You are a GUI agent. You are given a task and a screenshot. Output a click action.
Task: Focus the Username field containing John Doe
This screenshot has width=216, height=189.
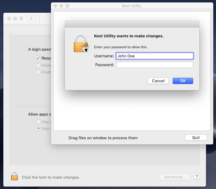pos(154,56)
